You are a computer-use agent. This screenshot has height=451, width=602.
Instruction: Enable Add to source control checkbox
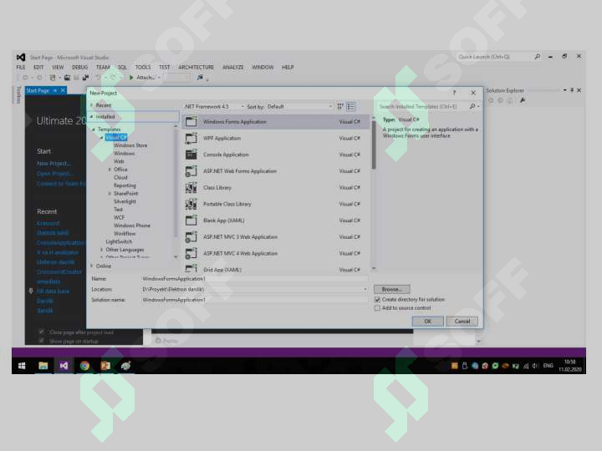tap(378, 308)
